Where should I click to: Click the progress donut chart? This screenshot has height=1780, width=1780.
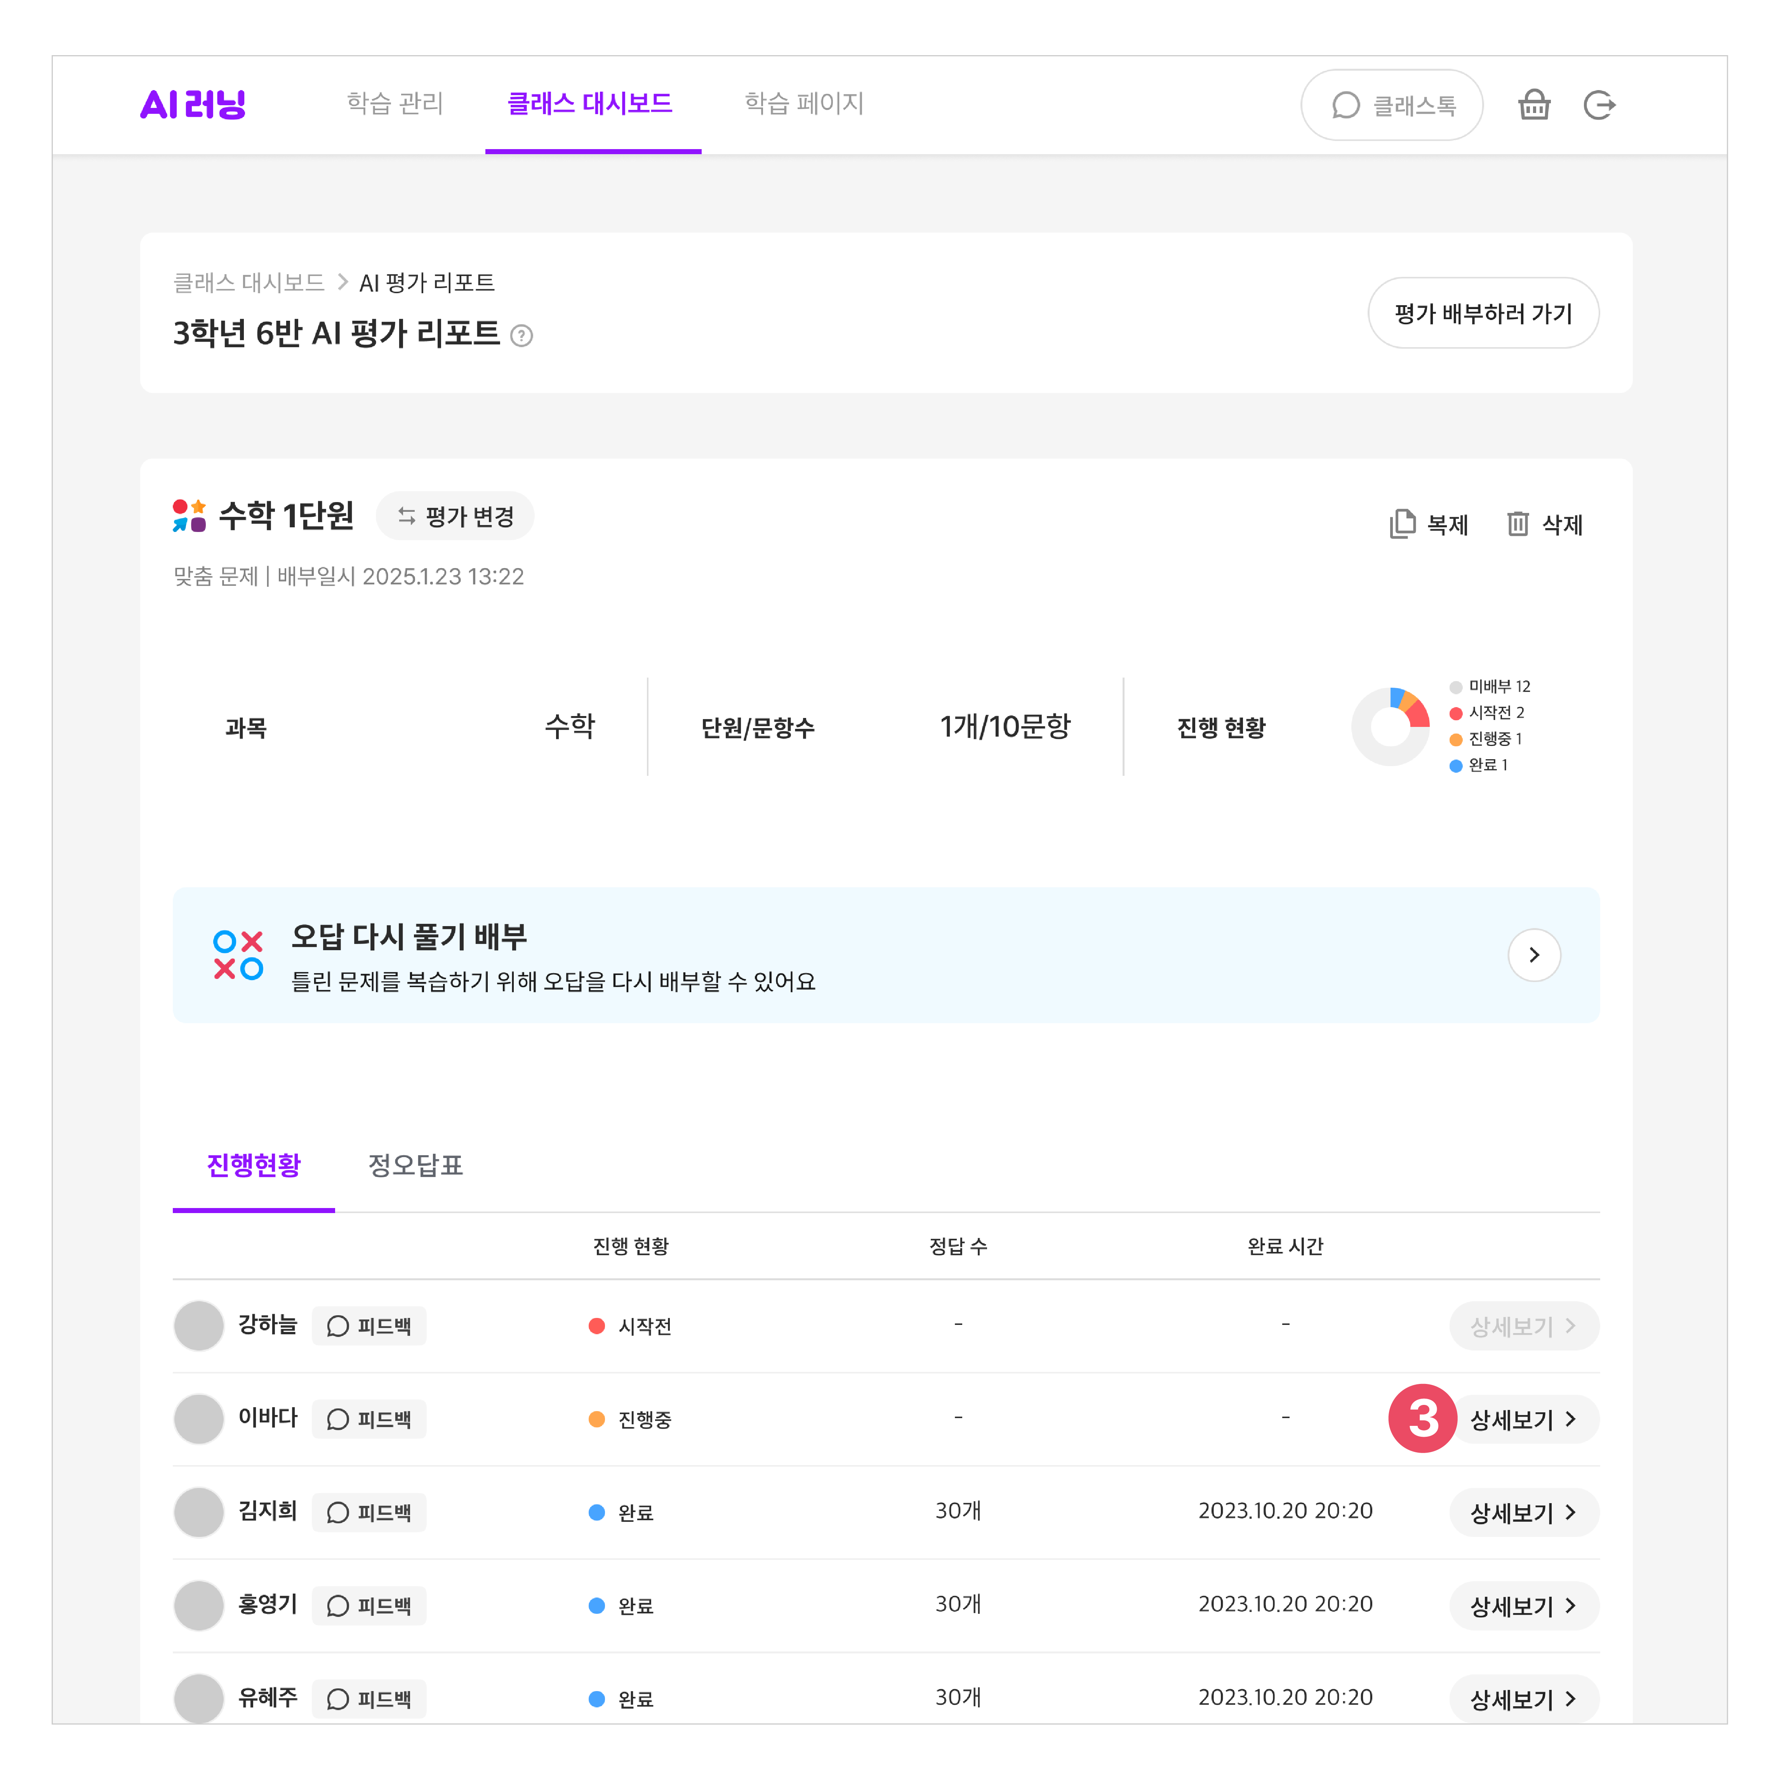pos(1390,726)
